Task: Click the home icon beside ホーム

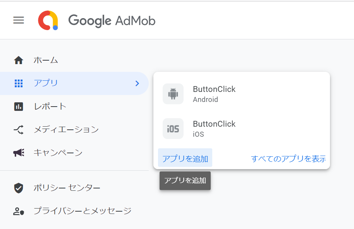Action: coord(19,60)
